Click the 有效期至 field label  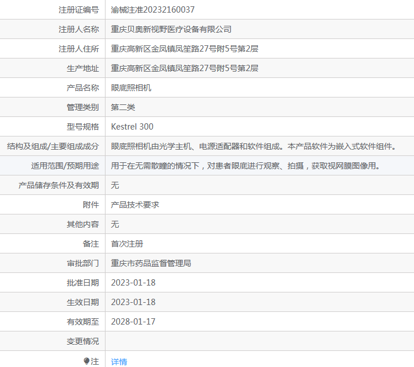point(83,322)
